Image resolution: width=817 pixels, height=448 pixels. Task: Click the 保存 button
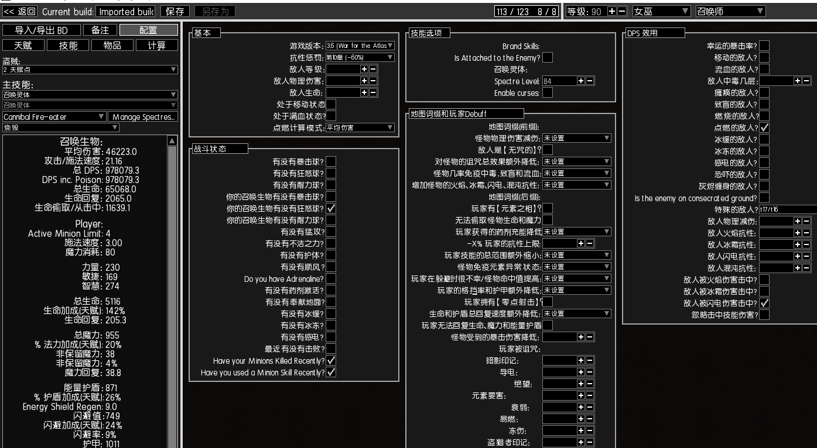coord(175,11)
